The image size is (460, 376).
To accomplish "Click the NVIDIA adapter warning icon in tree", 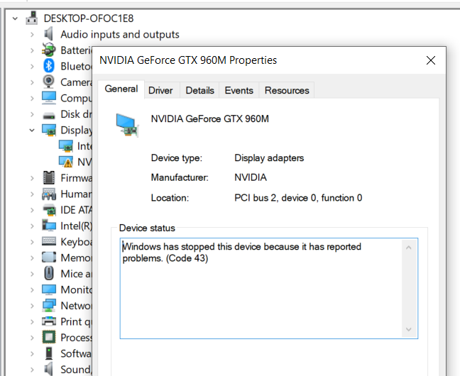I will coord(66,162).
